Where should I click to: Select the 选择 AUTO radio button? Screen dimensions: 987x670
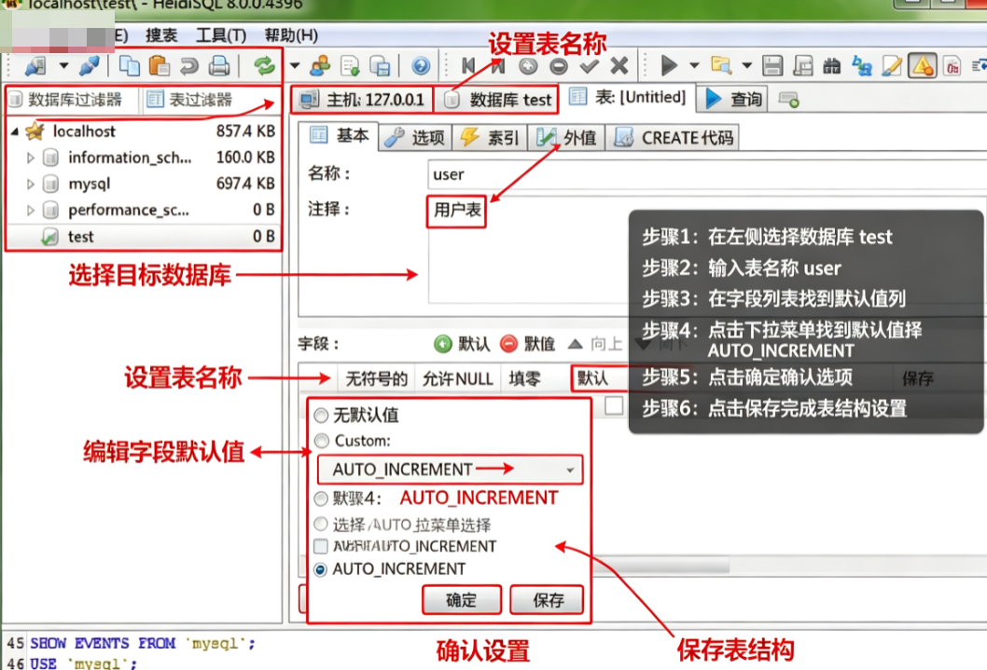tap(321, 524)
